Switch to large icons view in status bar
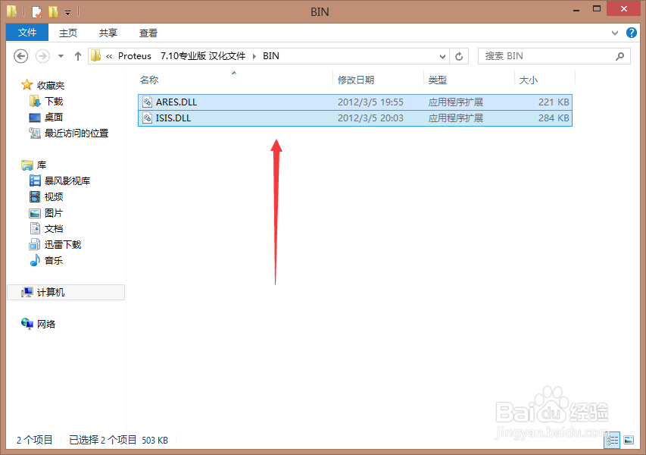Image resolution: width=646 pixels, height=455 pixels. [x=629, y=440]
